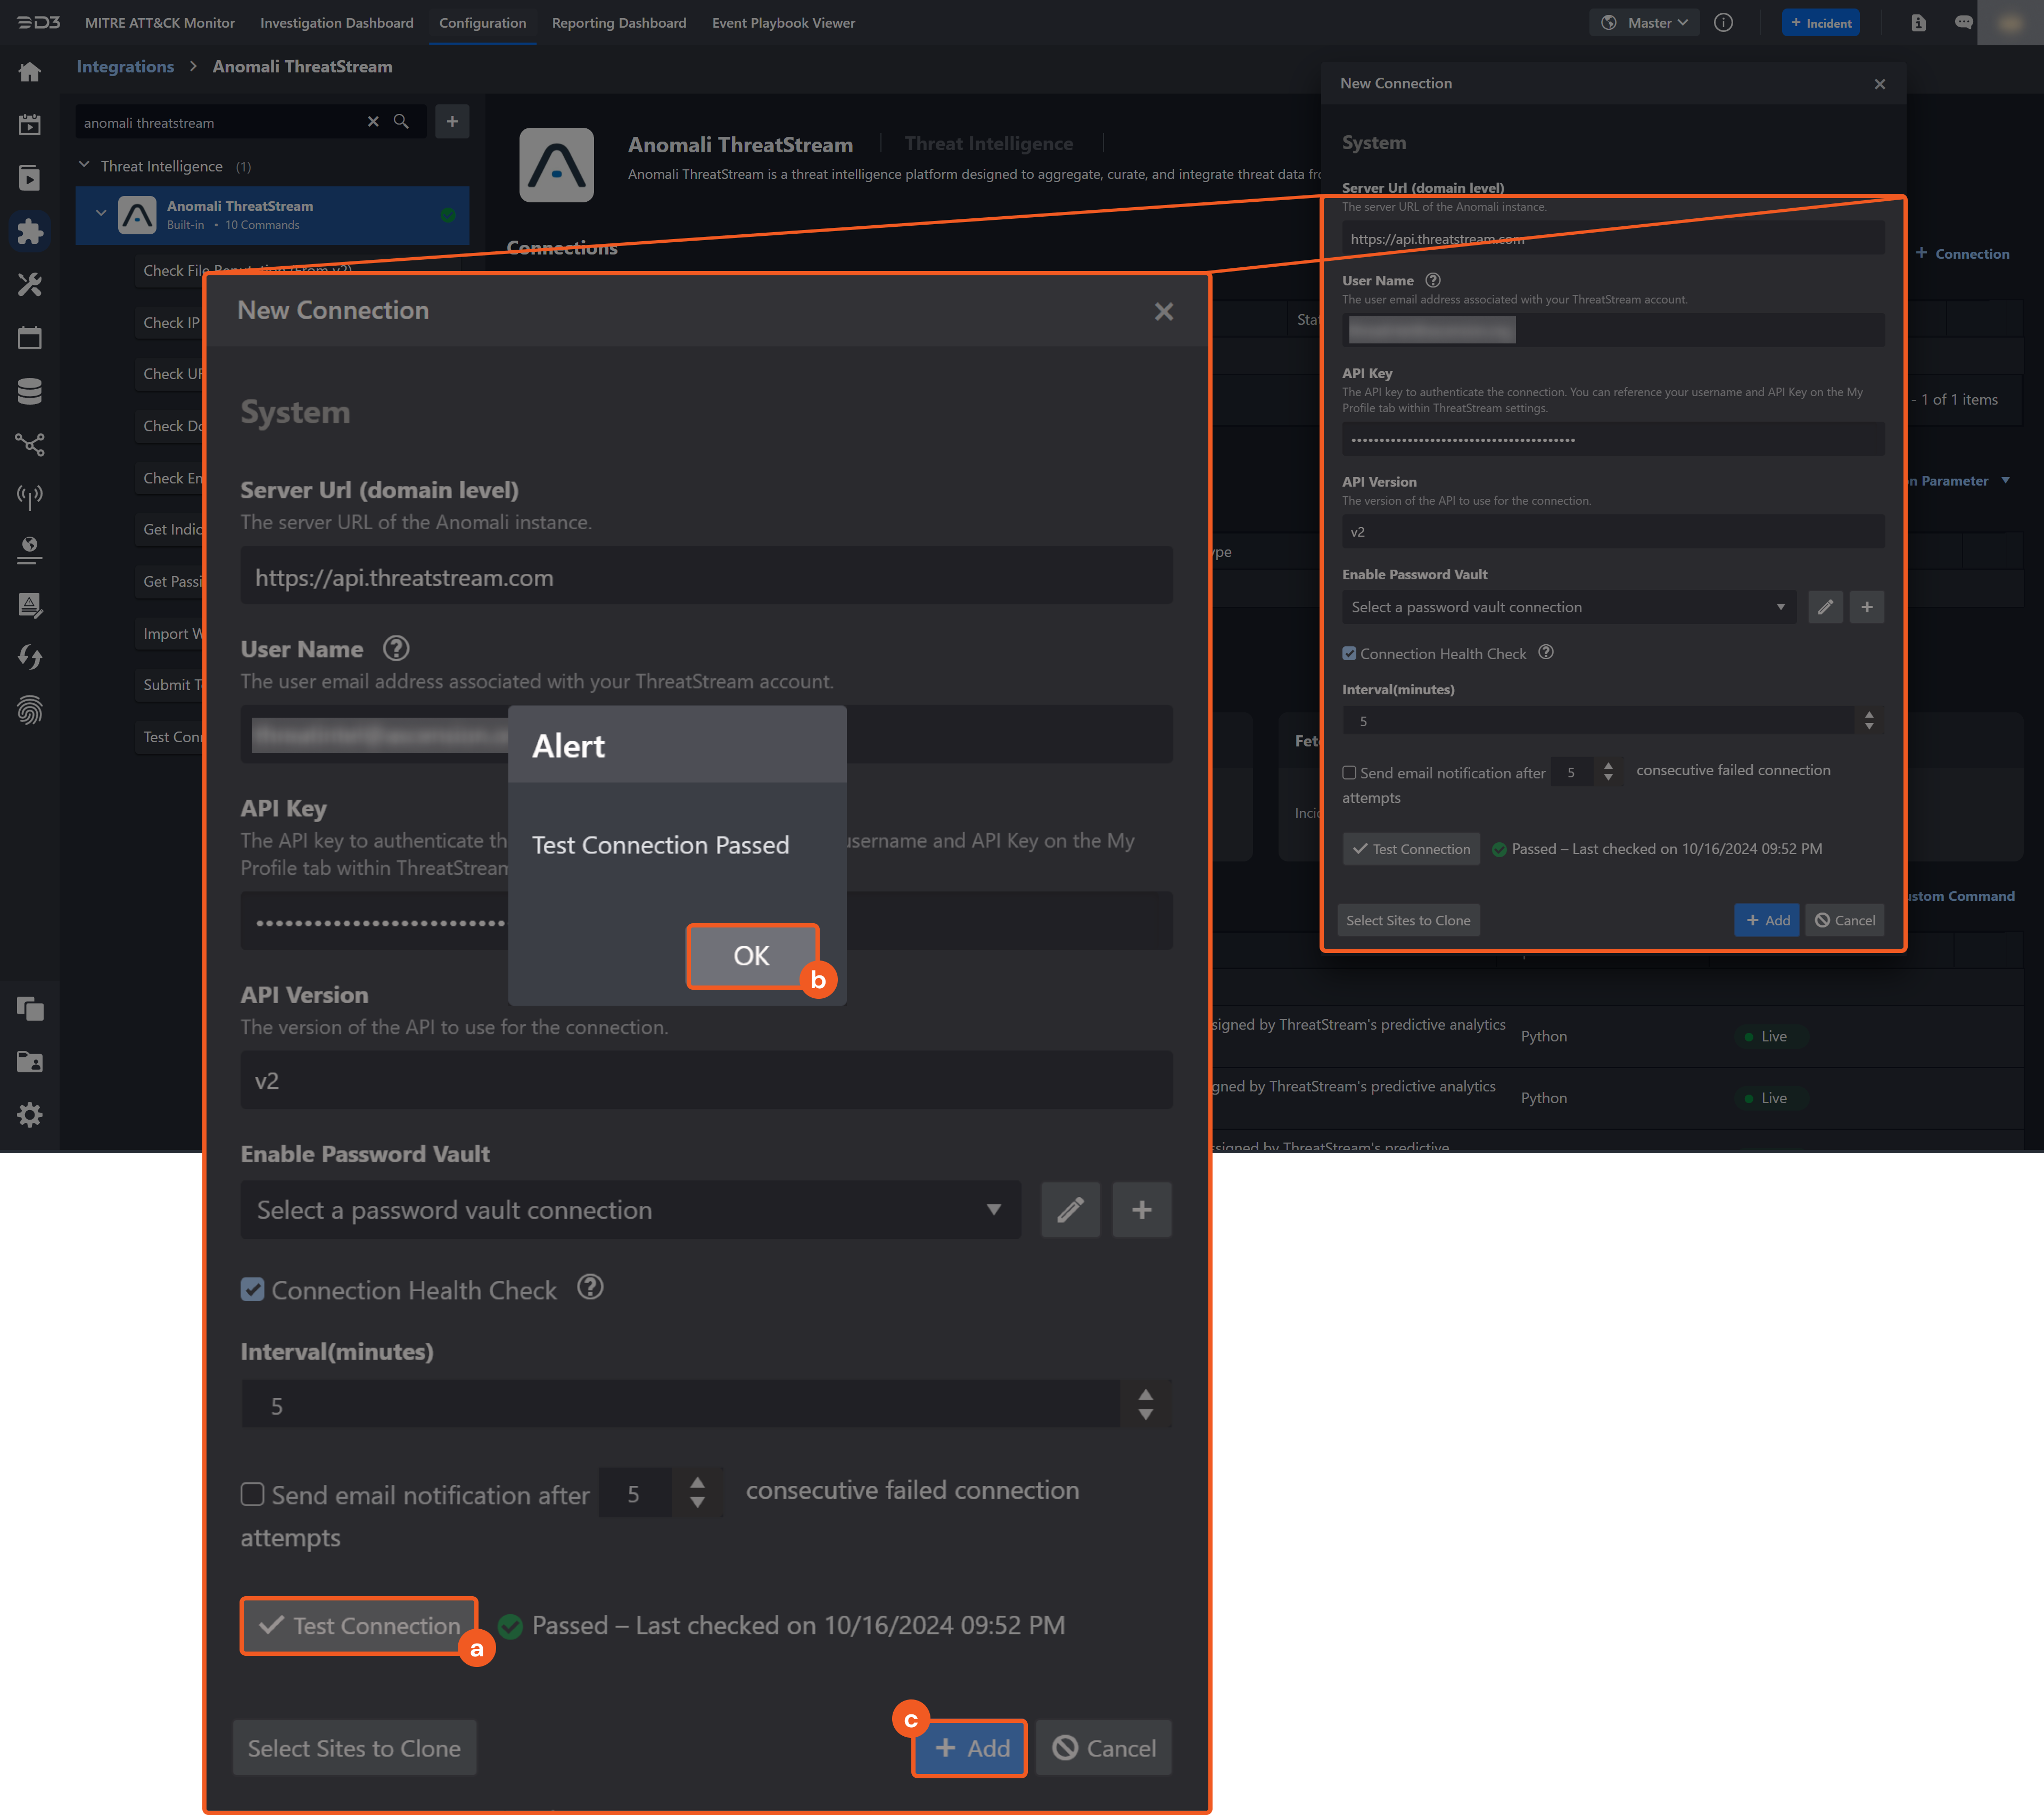
Task: Click the database stack sidebar icon
Action: (x=30, y=391)
